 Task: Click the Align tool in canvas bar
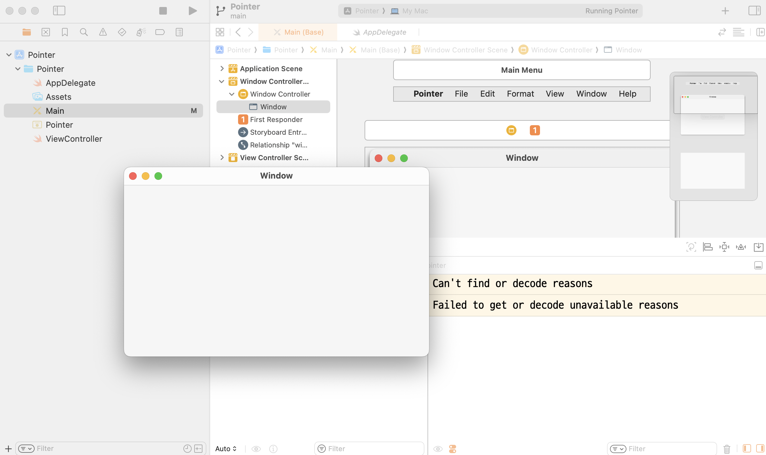pos(708,247)
